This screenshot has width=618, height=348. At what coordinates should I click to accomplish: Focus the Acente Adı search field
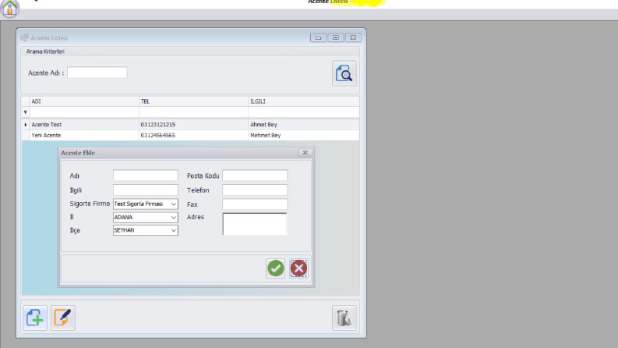(97, 73)
